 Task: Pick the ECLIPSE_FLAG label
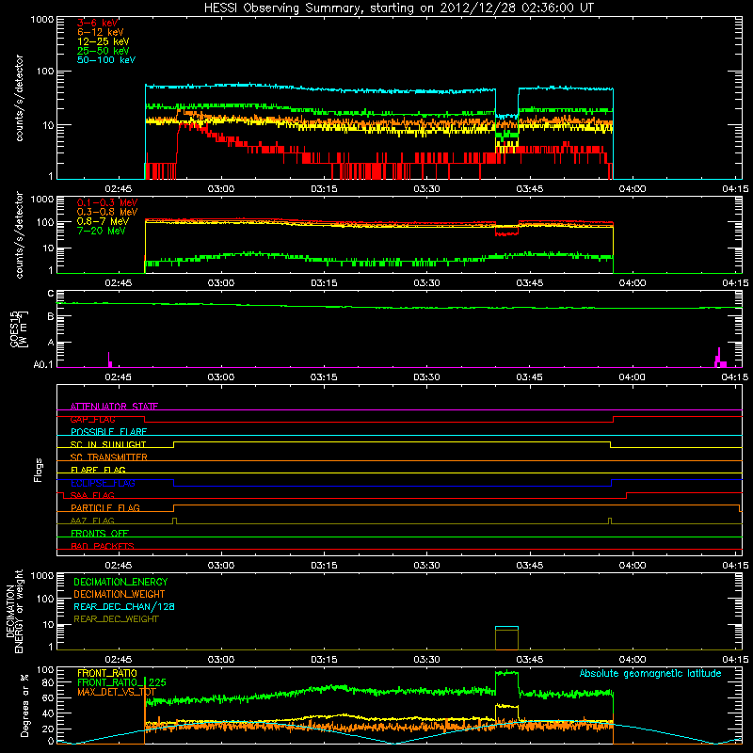coord(103,483)
